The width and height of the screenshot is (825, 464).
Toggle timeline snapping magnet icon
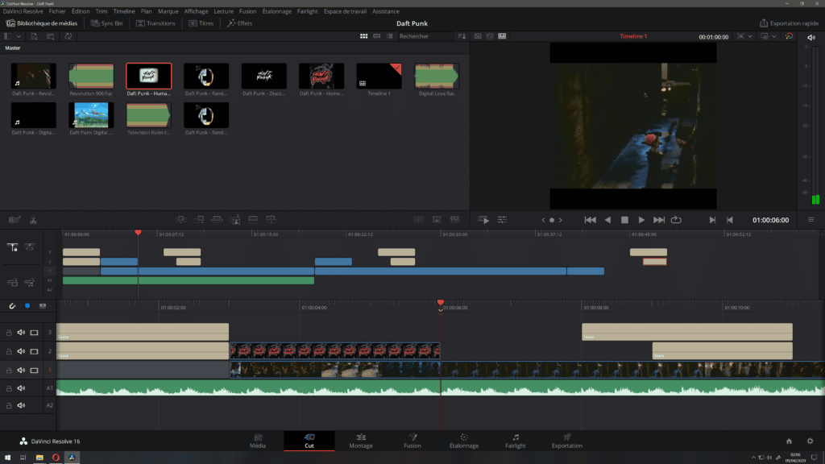point(12,305)
